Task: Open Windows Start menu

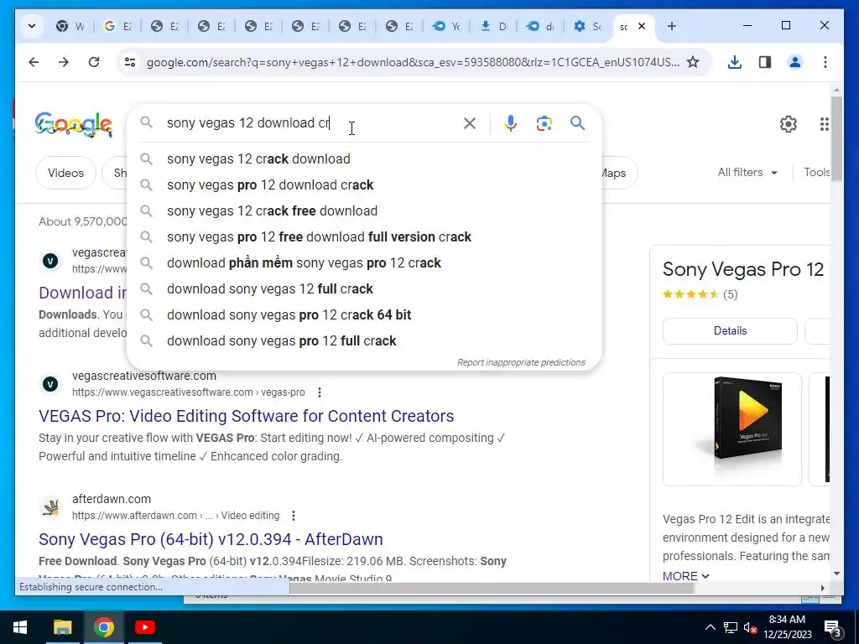Action: click(20, 627)
